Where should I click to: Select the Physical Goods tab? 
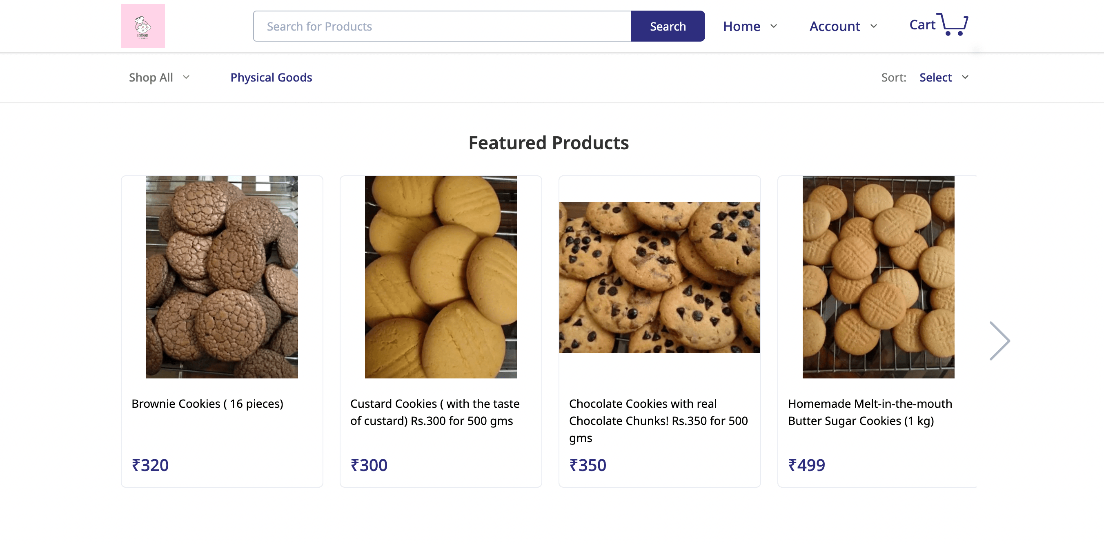point(271,77)
